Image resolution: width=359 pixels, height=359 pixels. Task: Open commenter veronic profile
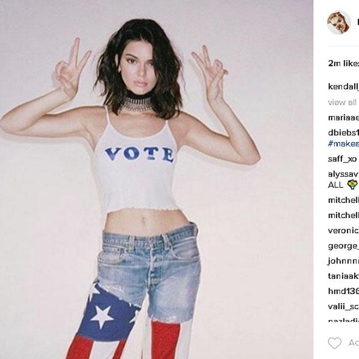pyautogui.click(x=344, y=230)
